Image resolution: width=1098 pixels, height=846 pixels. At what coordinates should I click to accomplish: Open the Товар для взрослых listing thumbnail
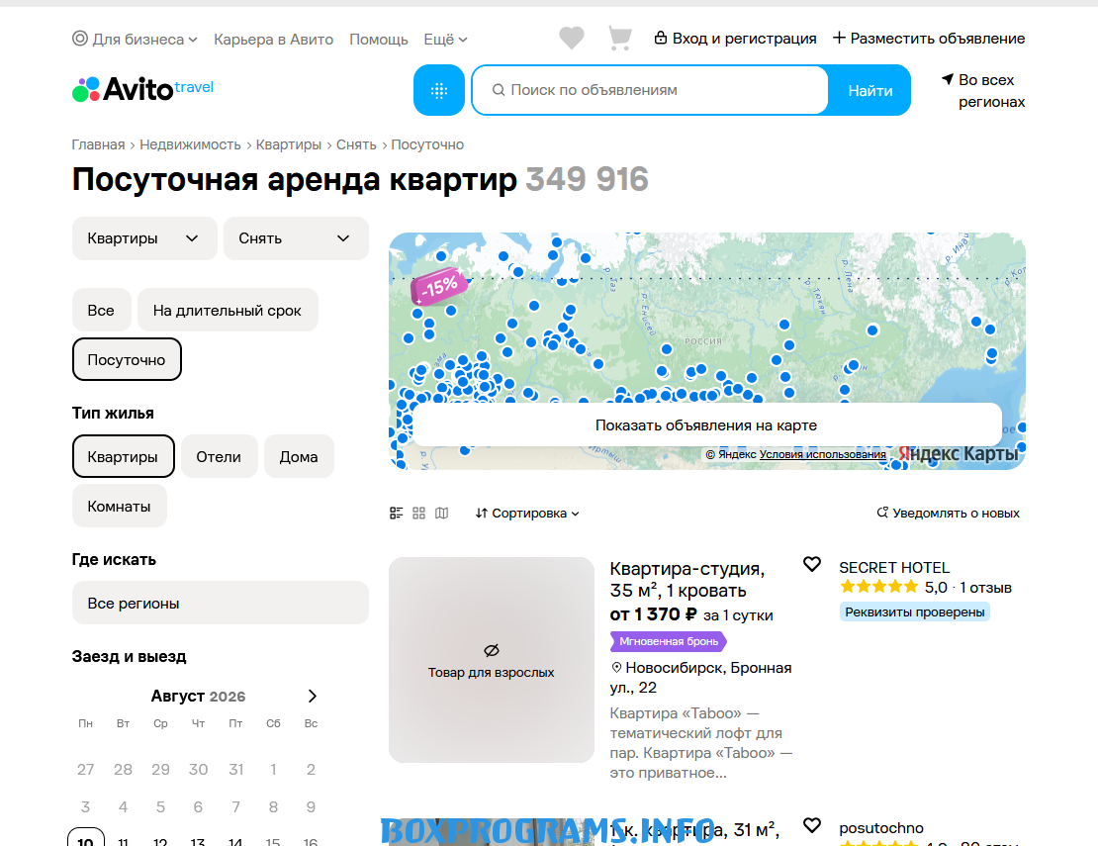[491, 660]
